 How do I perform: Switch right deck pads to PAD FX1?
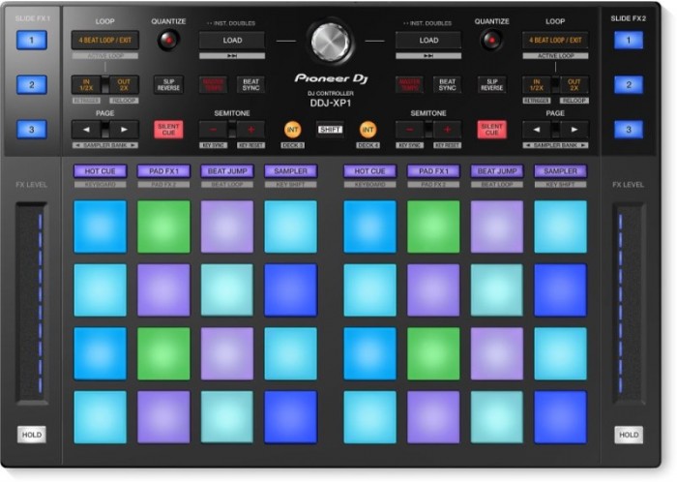point(433,171)
